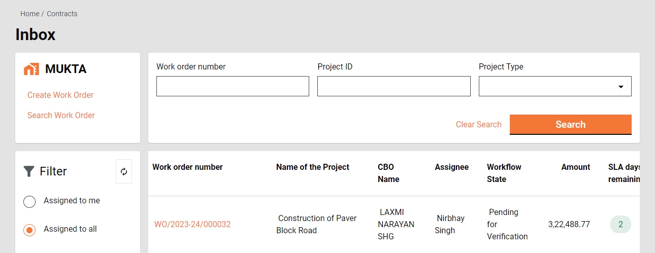Click the Work order number column header
Viewport: 655px width, 253px height.
point(187,167)
